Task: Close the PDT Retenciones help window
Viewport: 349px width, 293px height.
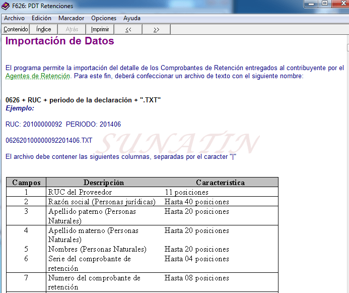Action: [342, 4]
